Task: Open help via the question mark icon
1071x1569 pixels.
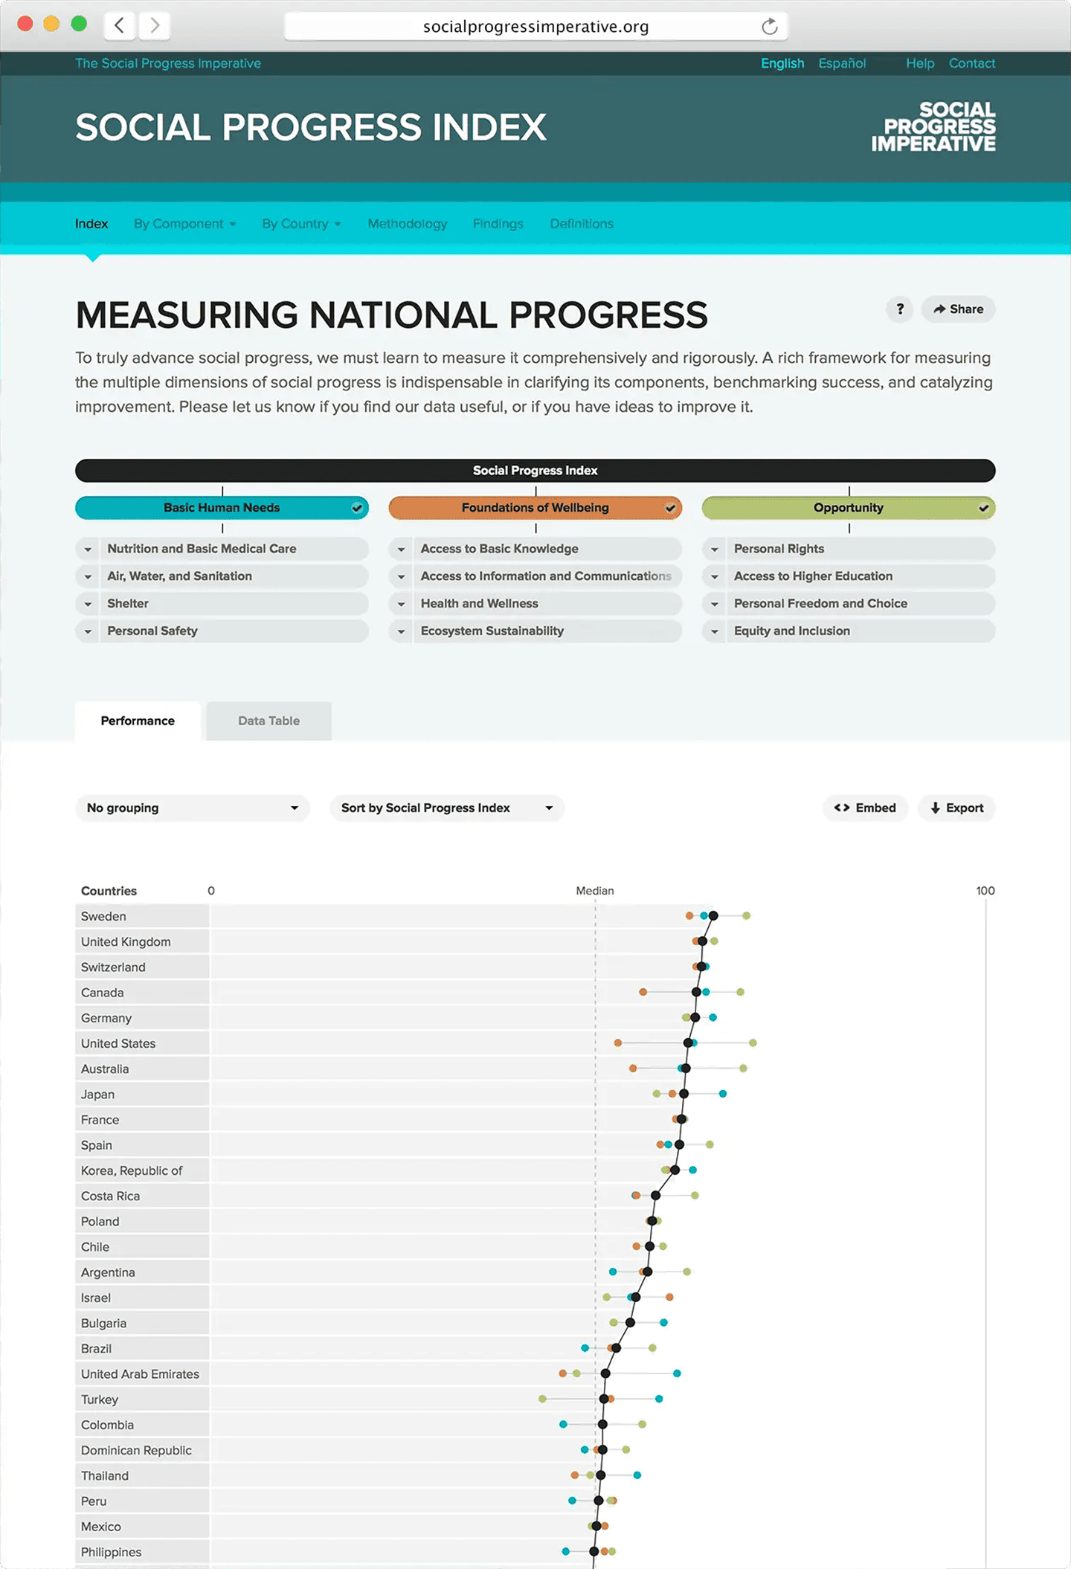Action: [x=900, y=309]
